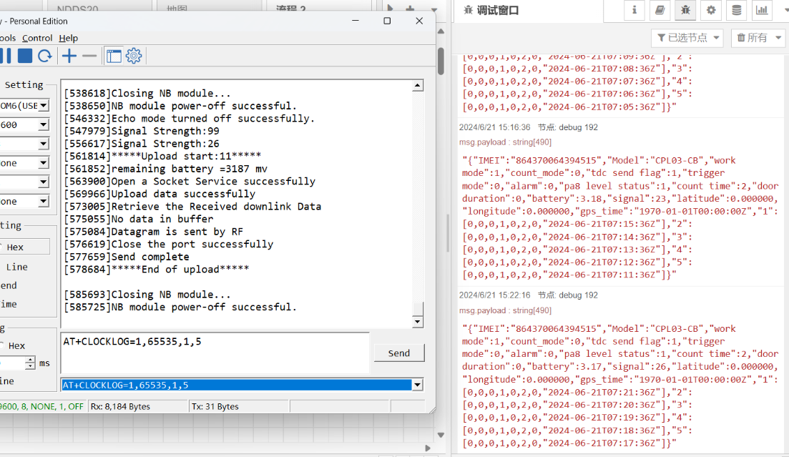Screen dimensions: 789x457
Task: Expand the baud rate 600 dropdown
Action: 44,125
